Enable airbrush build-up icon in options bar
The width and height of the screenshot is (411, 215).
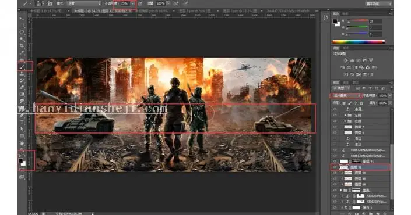176,3
